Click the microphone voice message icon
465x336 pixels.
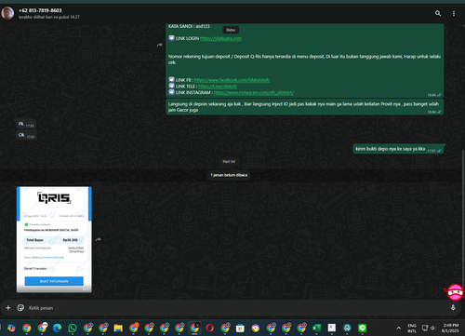(453, 307)
